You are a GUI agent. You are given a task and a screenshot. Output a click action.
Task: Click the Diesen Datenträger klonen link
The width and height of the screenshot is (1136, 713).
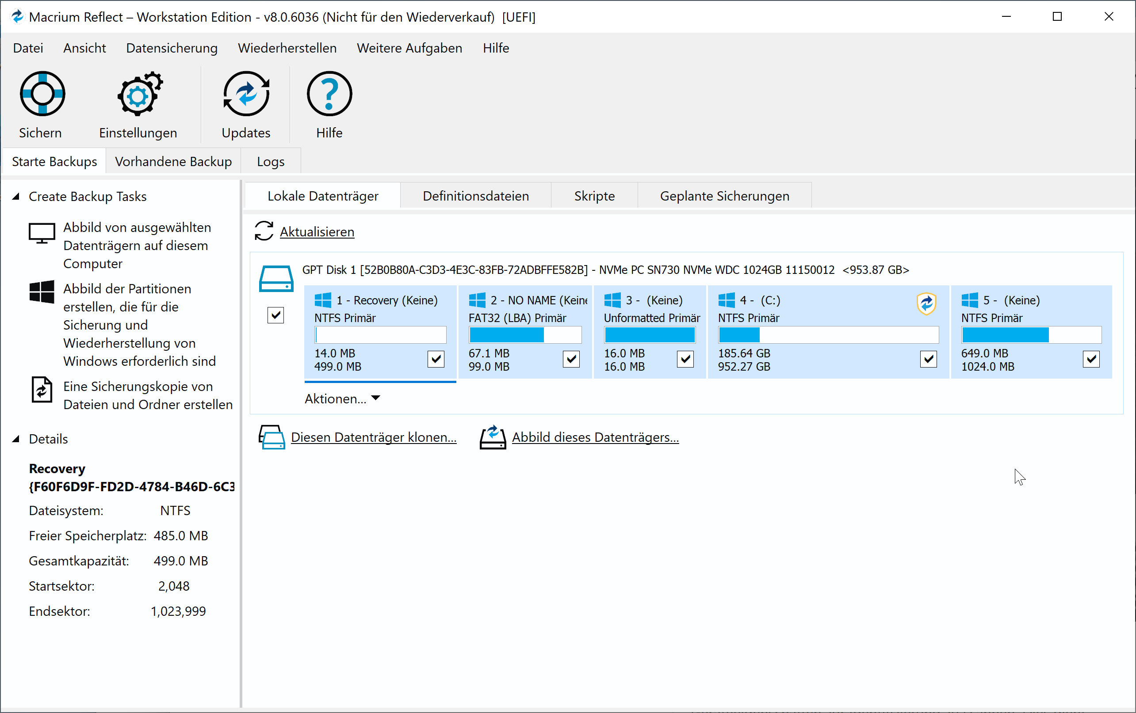(x=374, y=437)
